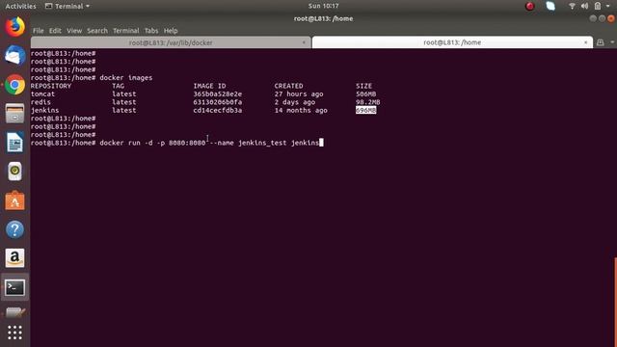This screenshot has width=617, height=347.
Task: Select the Terminal icon in the dock
Action: click(15, 287)
